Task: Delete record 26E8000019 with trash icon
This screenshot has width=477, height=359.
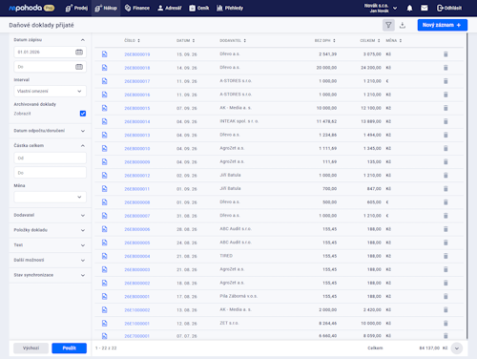Action: click(x=446, y=54)
